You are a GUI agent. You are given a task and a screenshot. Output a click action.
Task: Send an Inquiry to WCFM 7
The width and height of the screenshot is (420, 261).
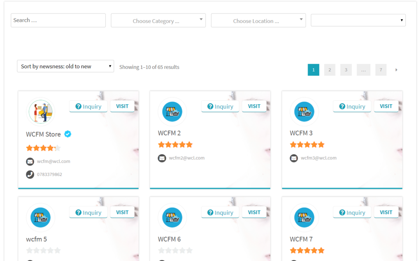tap(352, 213)
